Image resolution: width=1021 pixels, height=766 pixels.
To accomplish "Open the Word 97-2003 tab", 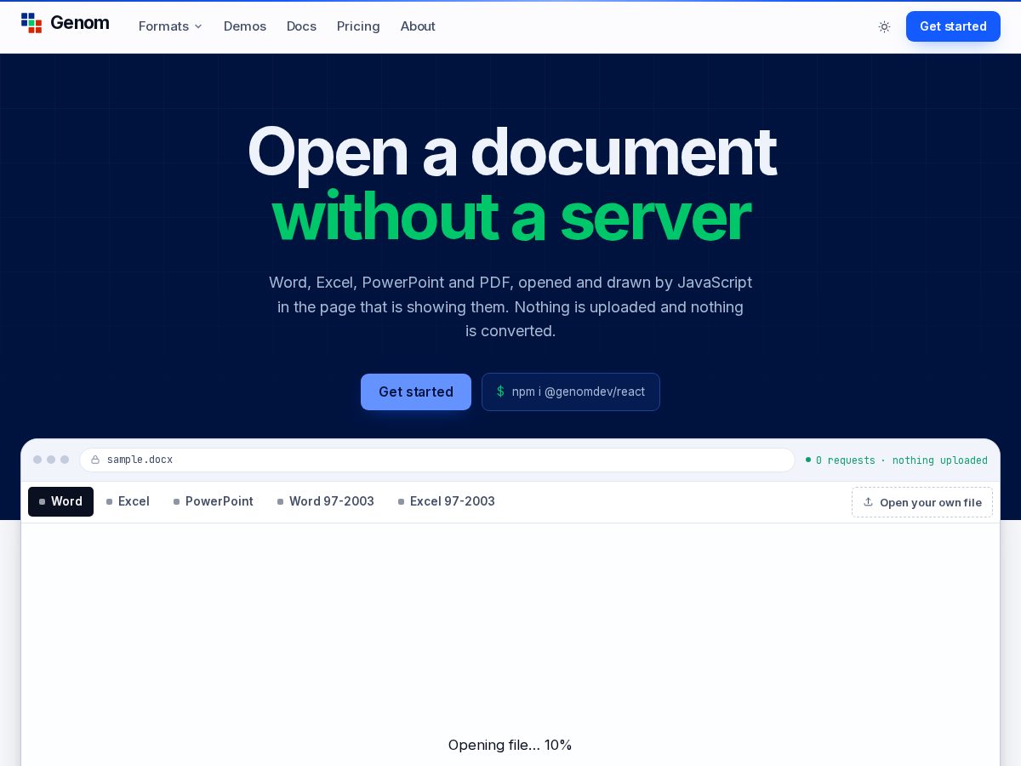I will [326, 501].
